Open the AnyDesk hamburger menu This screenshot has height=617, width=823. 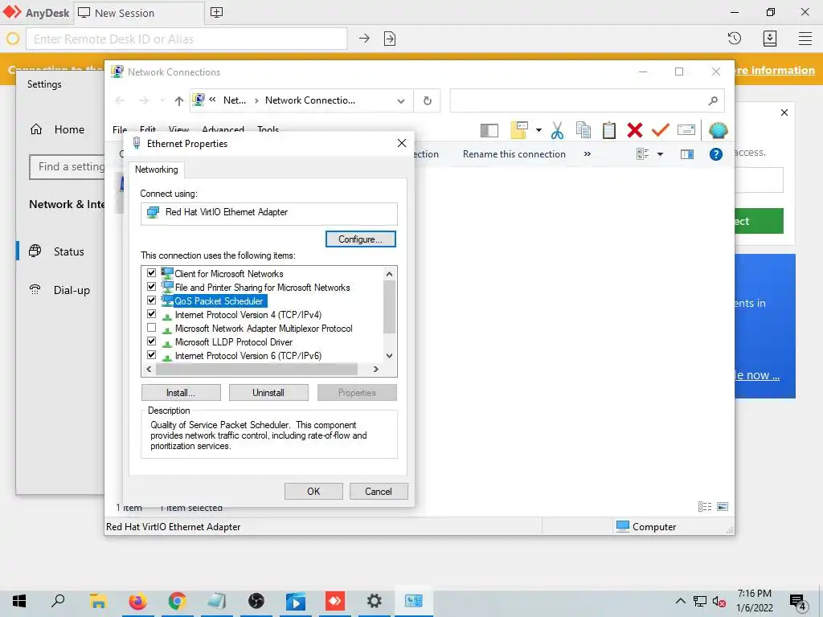(x=805, y=39)
